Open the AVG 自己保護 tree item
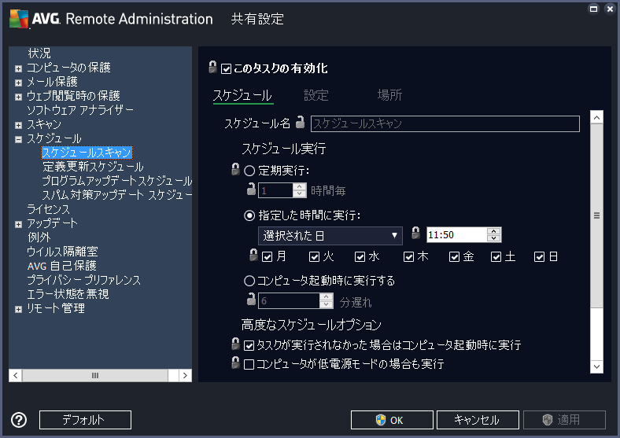This screenshot has width=620, height=438. (61, 266)
